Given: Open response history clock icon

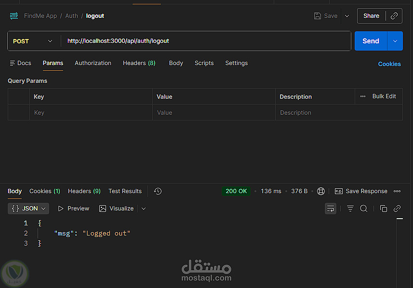Looking at the screenshot, I should (x=158, y=191).
